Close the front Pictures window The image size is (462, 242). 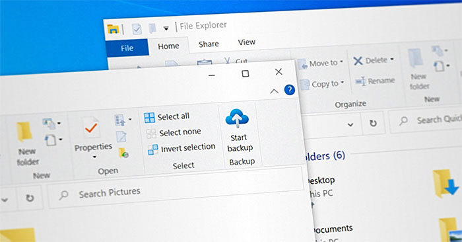click(x=279, y=71)
